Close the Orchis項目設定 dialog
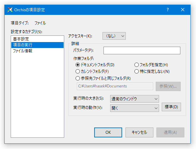This screenshot has width=196, height=149. 183,10
